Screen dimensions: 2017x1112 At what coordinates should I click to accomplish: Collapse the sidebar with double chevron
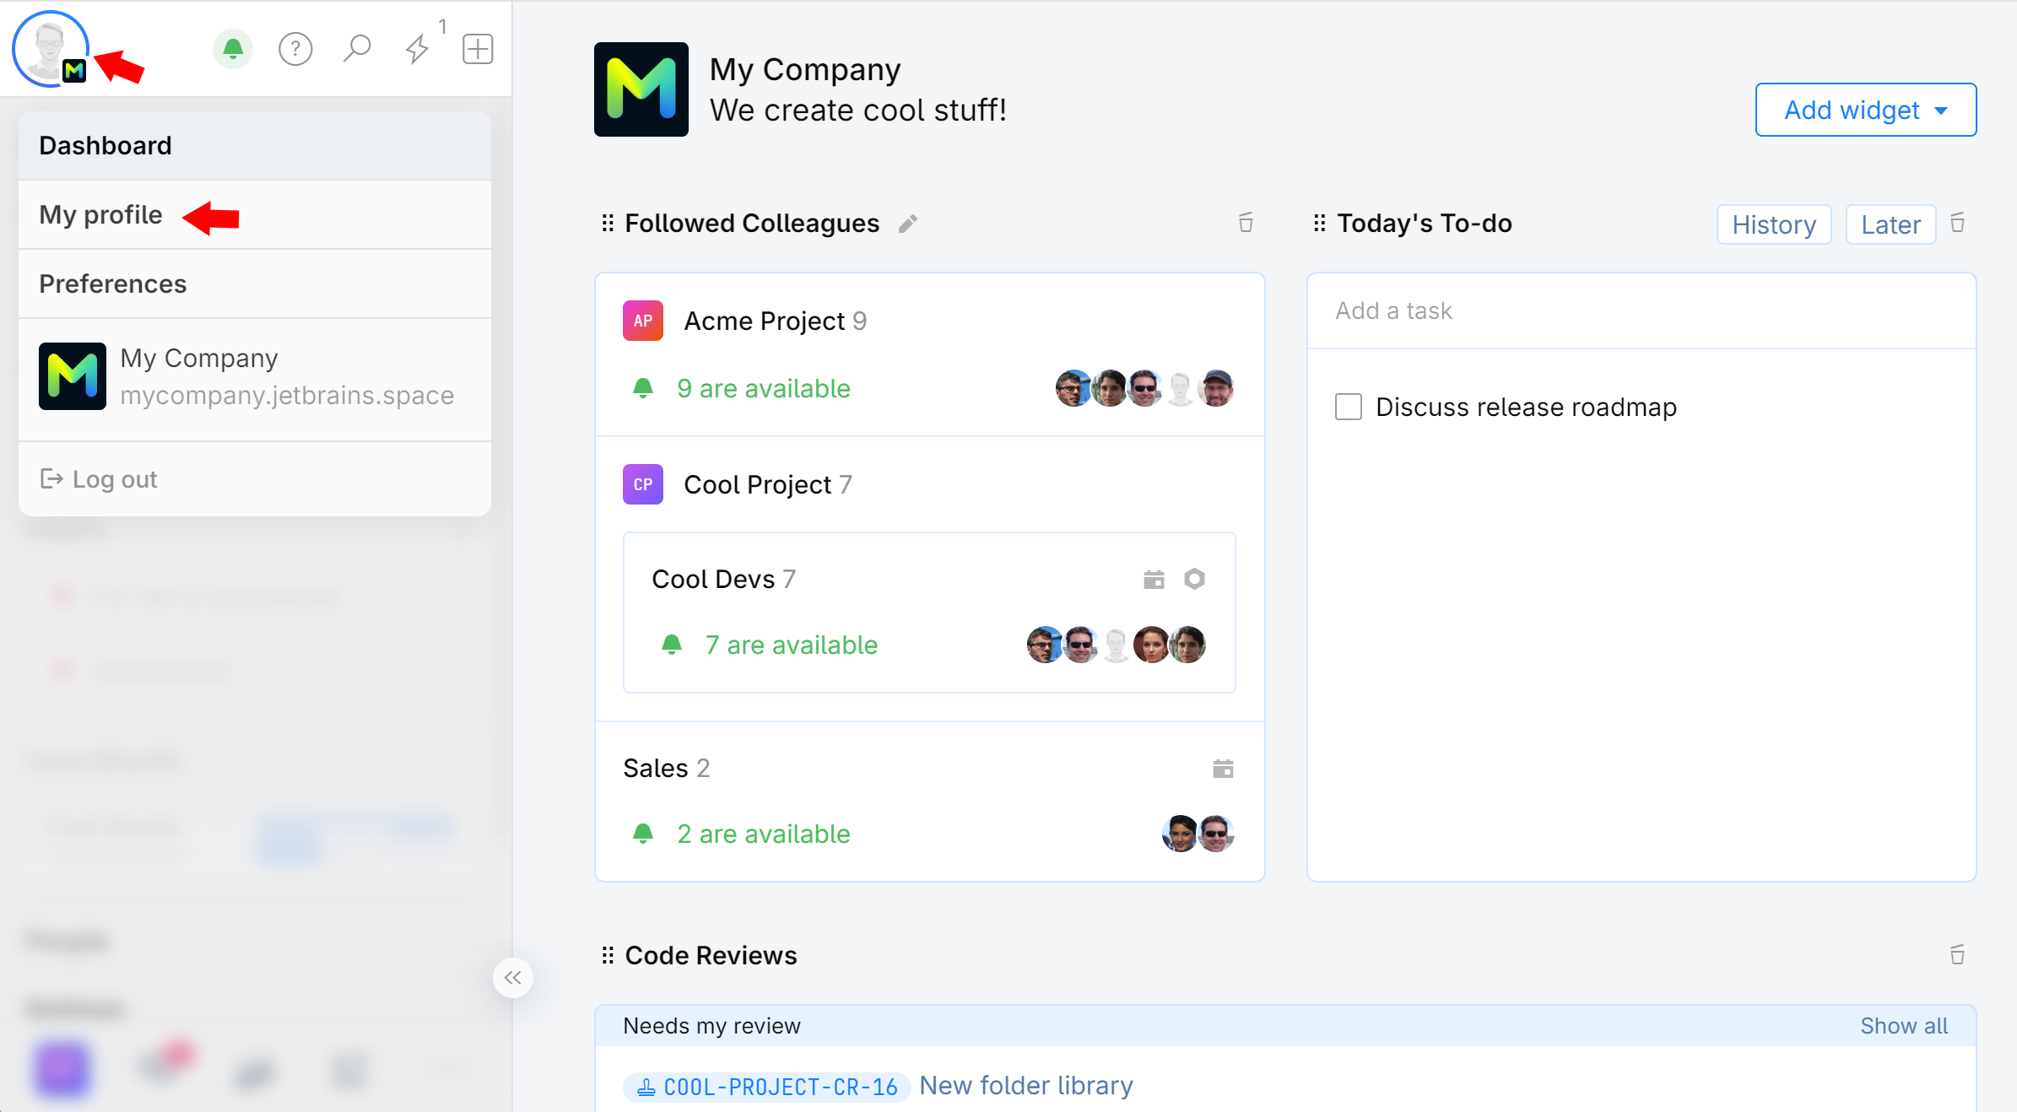click(513, 978)
